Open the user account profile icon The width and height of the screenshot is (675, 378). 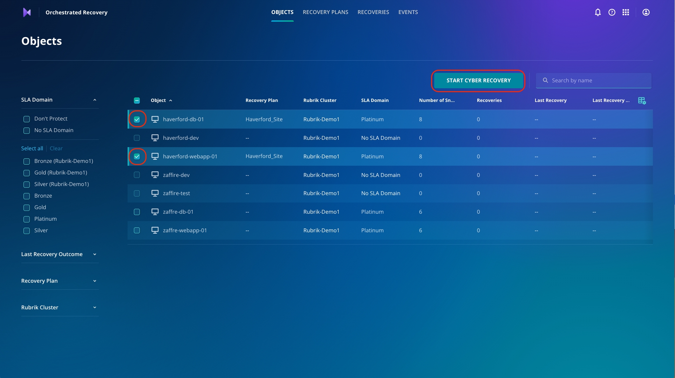pos(646,12)
